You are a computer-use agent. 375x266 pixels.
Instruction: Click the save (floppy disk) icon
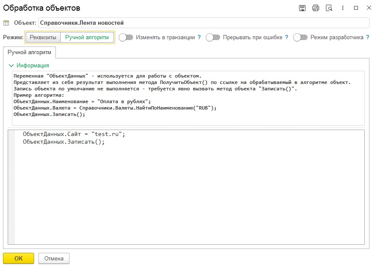tap(302, 8)
